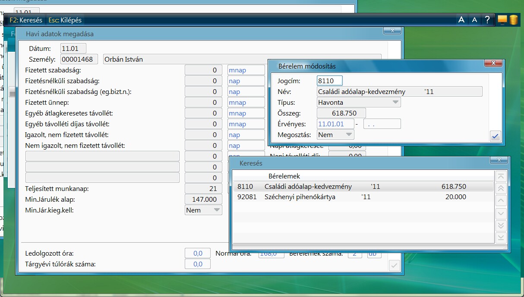Open help with the question mark icon

[x=487, y=20]
